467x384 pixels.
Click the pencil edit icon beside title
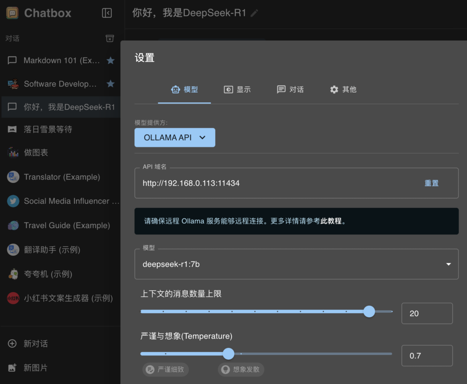[254, 13]
